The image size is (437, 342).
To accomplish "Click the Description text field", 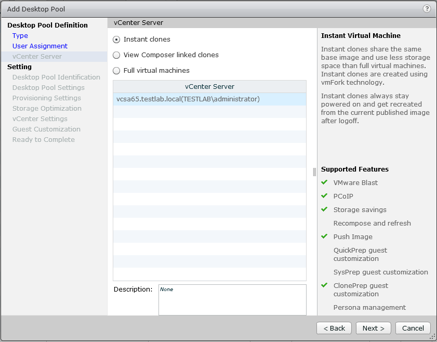I will [232, 300].
